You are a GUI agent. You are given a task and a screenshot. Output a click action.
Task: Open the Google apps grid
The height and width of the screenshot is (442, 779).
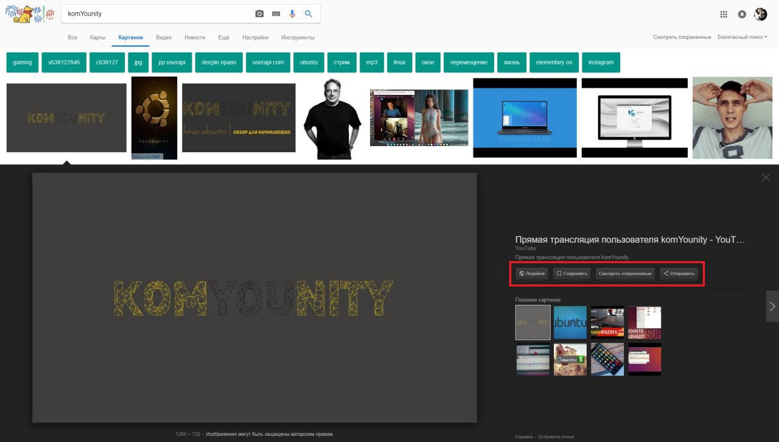coord(724,14)
